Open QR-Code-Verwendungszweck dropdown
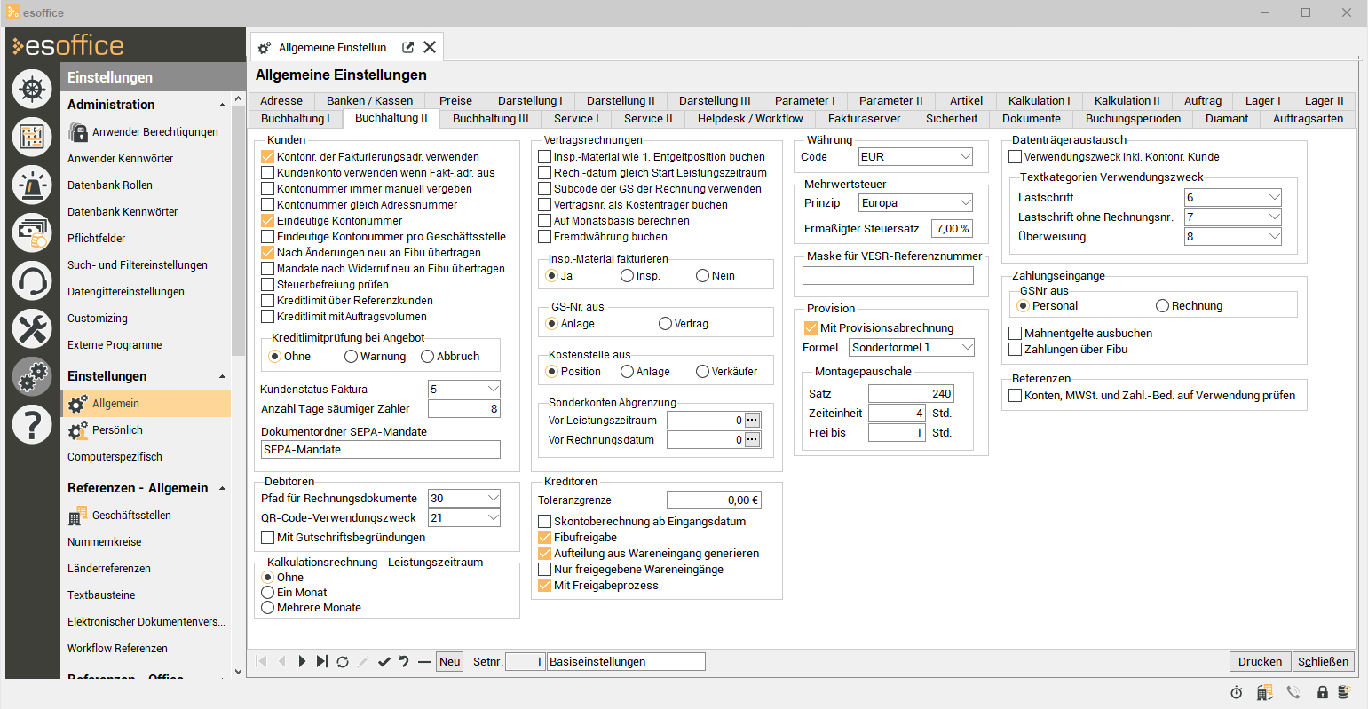 coord(494,518)
